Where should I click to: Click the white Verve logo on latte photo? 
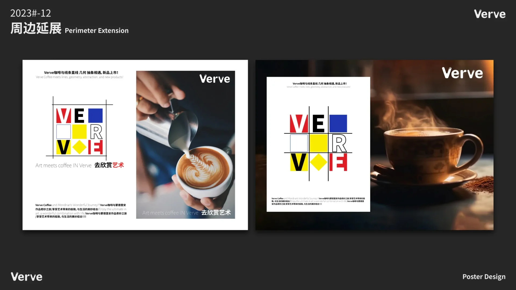click(x=214, y=79)
